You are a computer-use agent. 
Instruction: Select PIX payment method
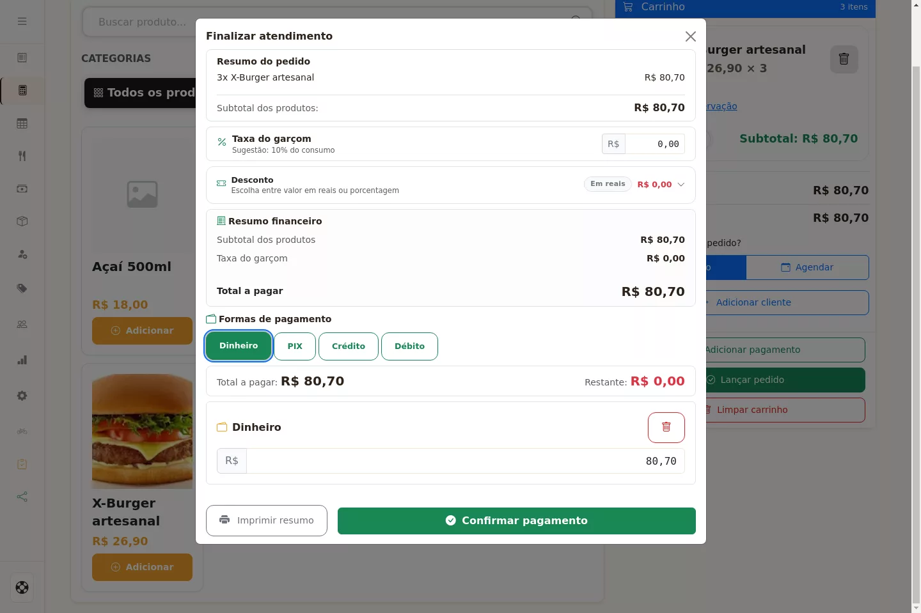coord(295,346)
